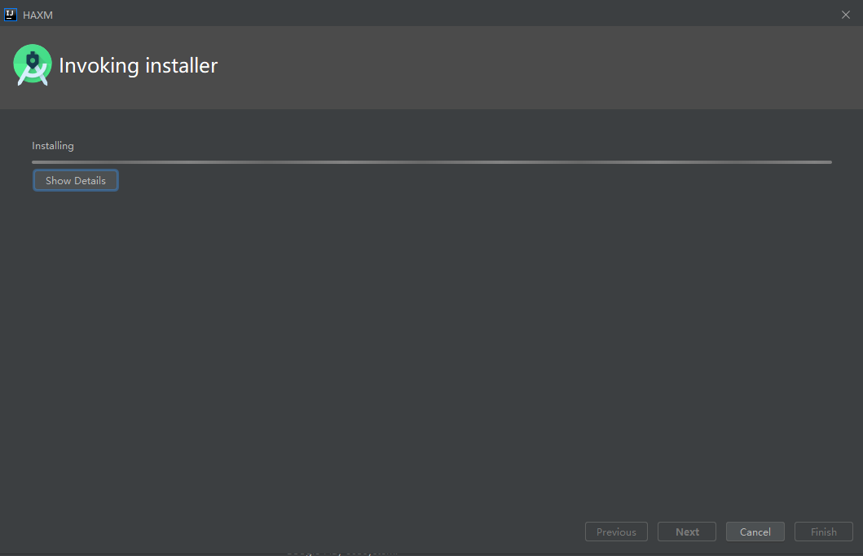Open the installation log with Show Details
Screen dimensions: 863x556
pyautogui.click(x=75, y=180)
